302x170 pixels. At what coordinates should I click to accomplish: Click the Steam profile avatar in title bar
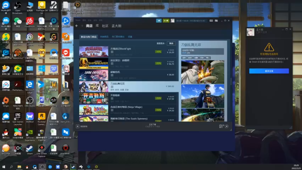[173, 21]
